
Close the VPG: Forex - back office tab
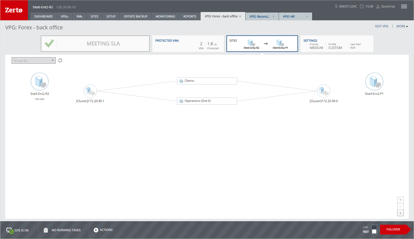tap(240, 17)
